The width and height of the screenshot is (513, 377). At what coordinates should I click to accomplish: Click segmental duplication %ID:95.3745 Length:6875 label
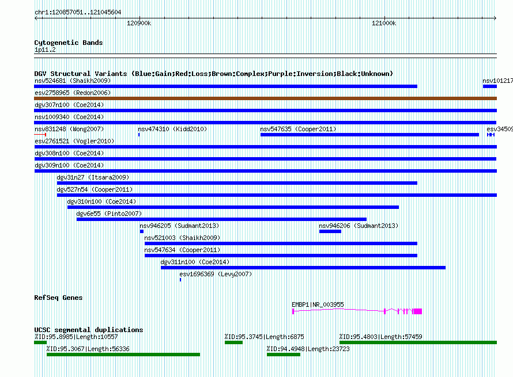pos(264,337)
